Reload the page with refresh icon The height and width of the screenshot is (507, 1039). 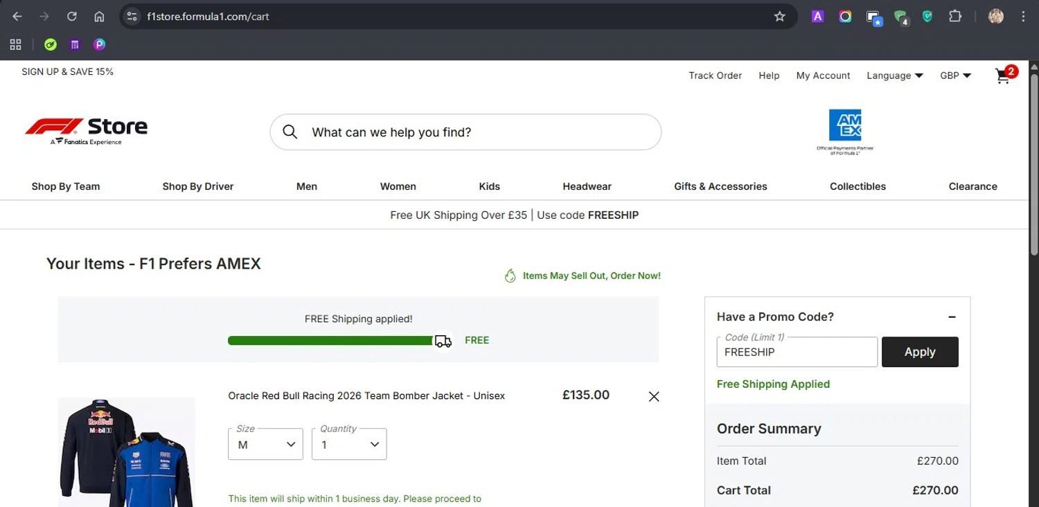(x=71, y=17)
